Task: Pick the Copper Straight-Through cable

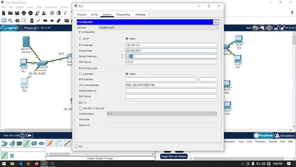Action: tap(67, 143)
